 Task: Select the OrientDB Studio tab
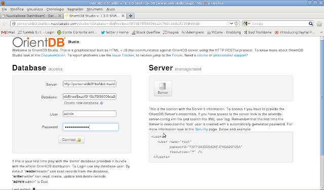pyautogui.click(x=95, y=16)
